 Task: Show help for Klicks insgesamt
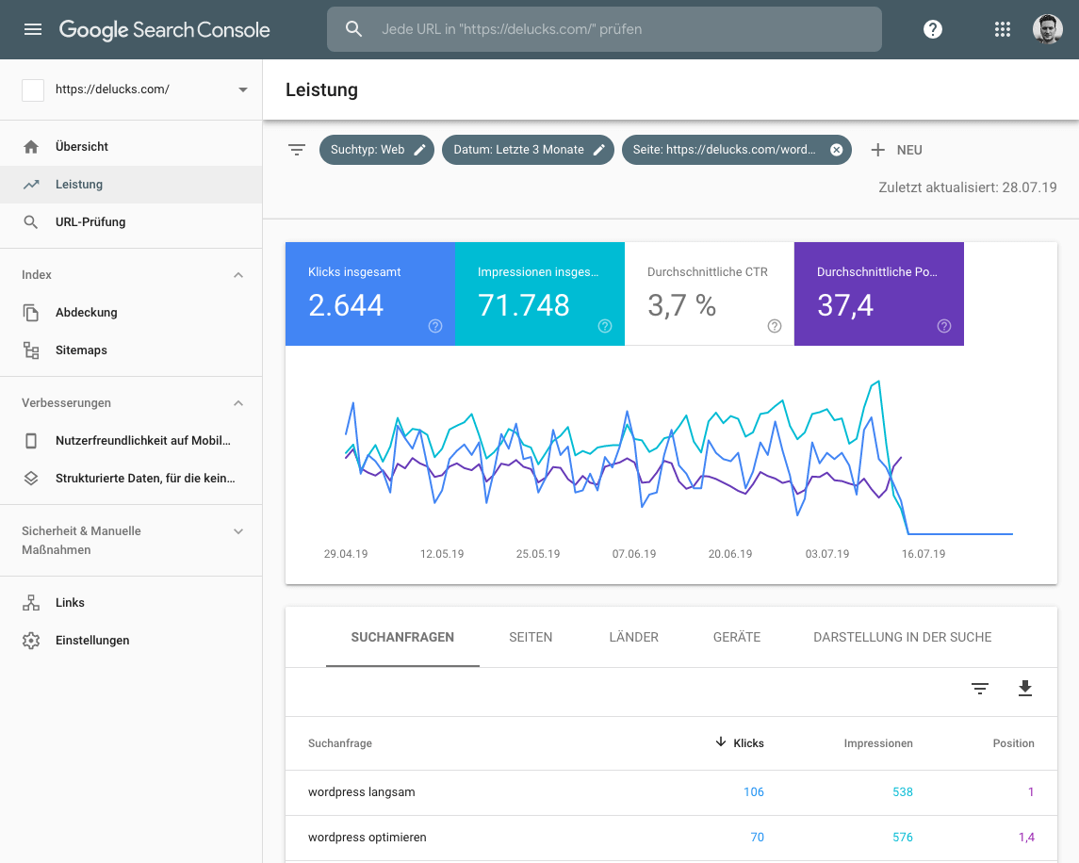[435, 326]
